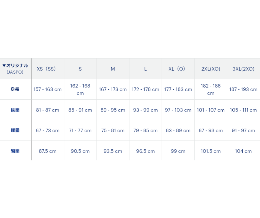Click the M size column header
Screen dimensions: 260x218
click(x=113, y=69)
